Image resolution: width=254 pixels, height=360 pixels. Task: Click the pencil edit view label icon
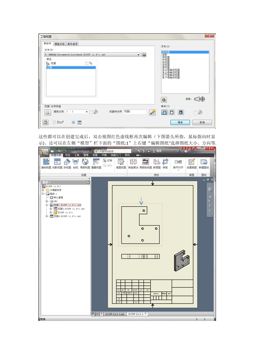click(x=152, y=112)
